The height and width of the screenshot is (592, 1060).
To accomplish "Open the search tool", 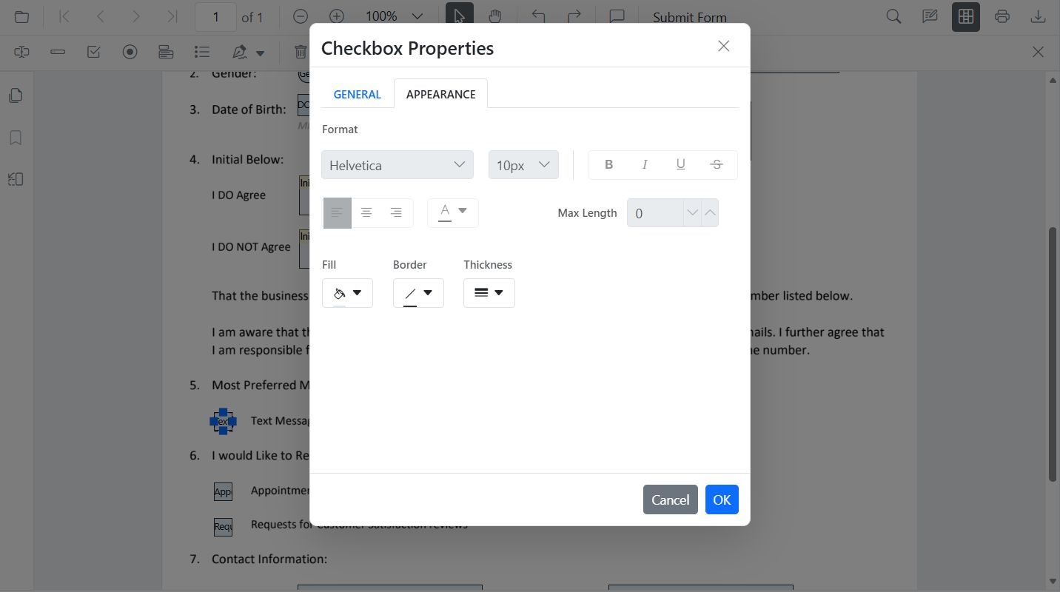I will point(893,16).
